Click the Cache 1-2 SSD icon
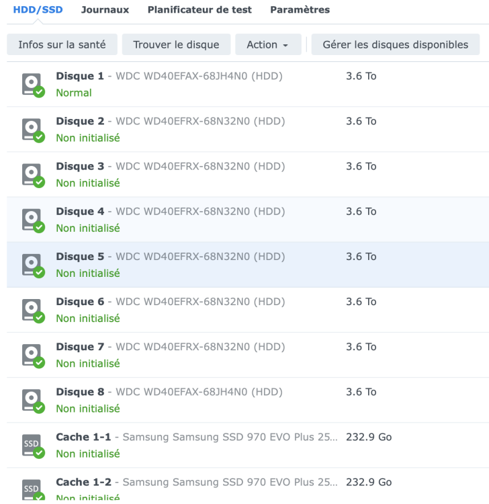Image resolution: width=489 pixels, height=504 pixels. (32, 489)
